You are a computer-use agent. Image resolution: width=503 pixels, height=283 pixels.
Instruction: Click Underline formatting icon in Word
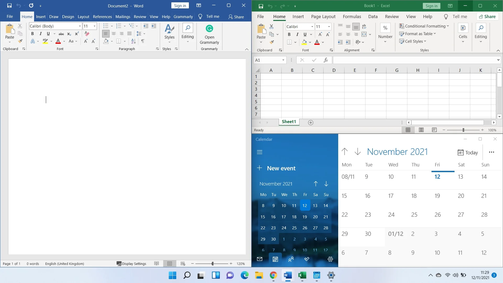tap(48, 34)
